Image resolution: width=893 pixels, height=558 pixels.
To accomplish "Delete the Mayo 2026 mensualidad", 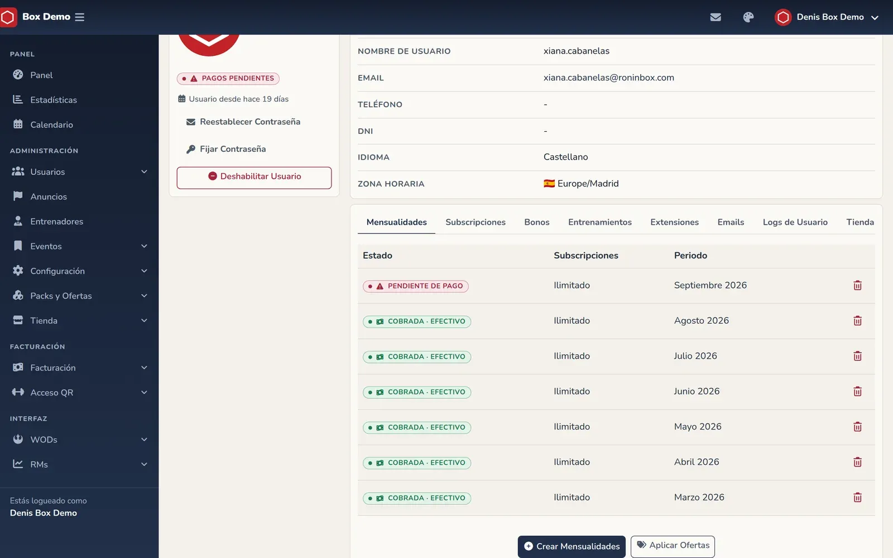I will (x=858, y=427).
